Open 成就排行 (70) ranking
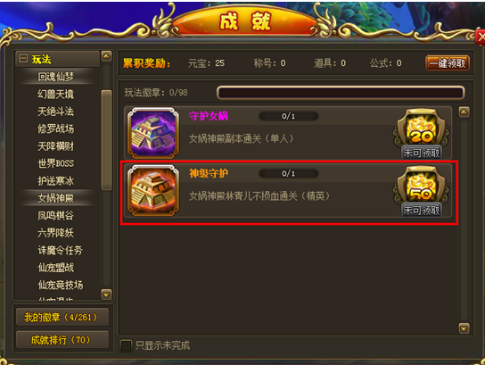This screenshot has width=485, height=365. [x=62, y=340]
